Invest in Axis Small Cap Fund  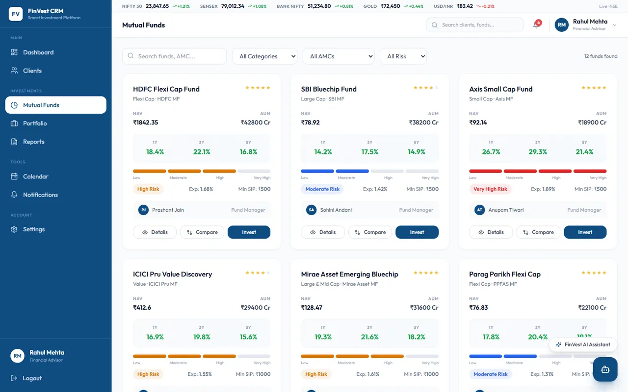pyautogui.click(x=585, y=232)
